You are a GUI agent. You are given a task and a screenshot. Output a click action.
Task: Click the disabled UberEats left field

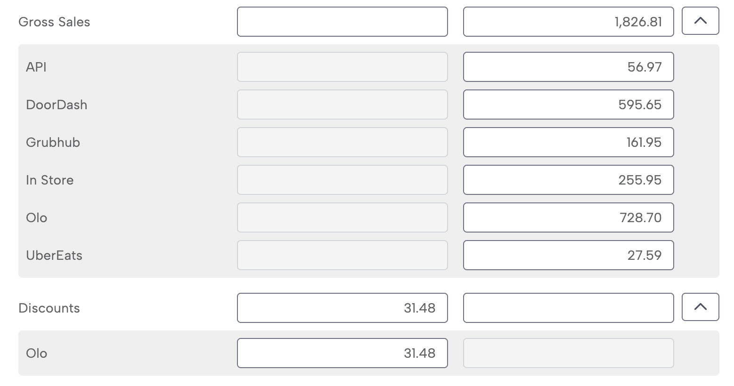(342, 255)
